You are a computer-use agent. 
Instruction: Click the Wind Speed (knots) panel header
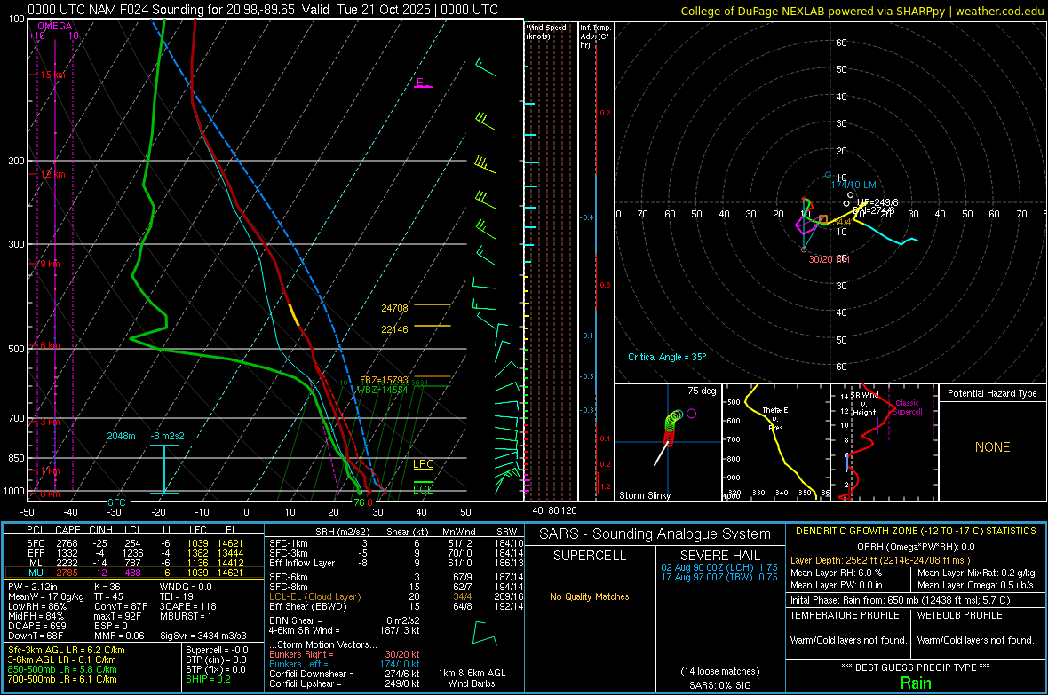pos(546,31)
